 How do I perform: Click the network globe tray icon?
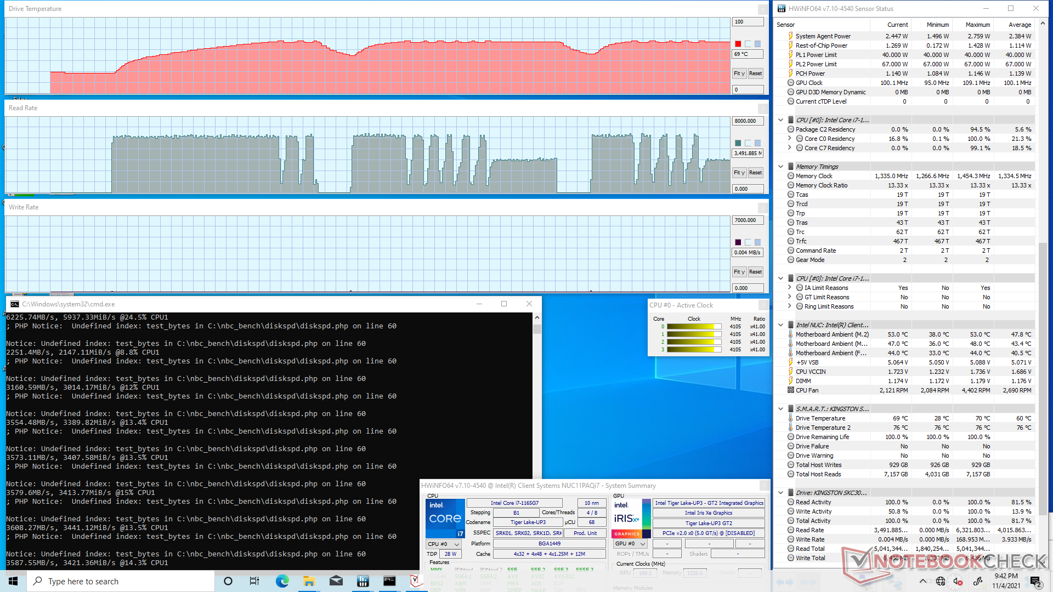point(941,581)
